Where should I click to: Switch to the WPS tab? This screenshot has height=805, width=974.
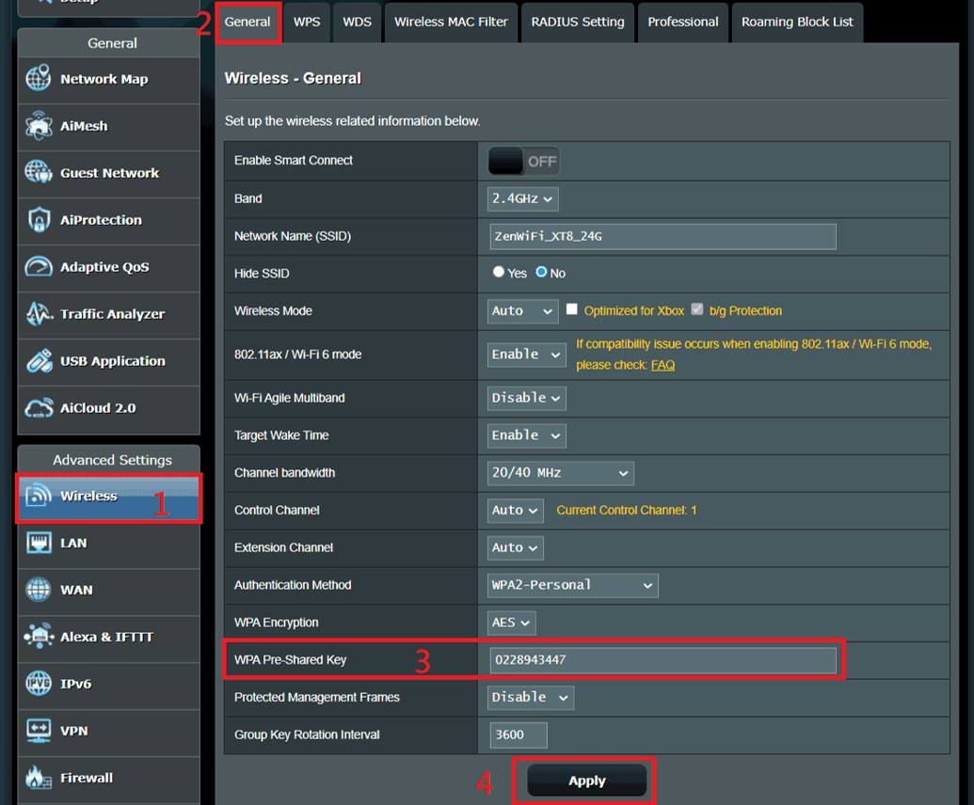click(x=307, y=22)
